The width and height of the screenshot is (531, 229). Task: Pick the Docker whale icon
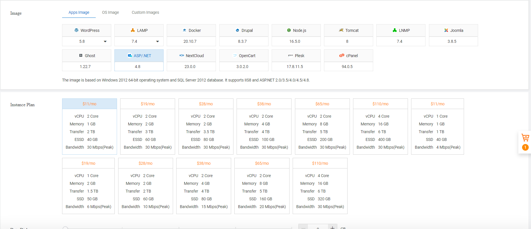click(x=185, y=30)
